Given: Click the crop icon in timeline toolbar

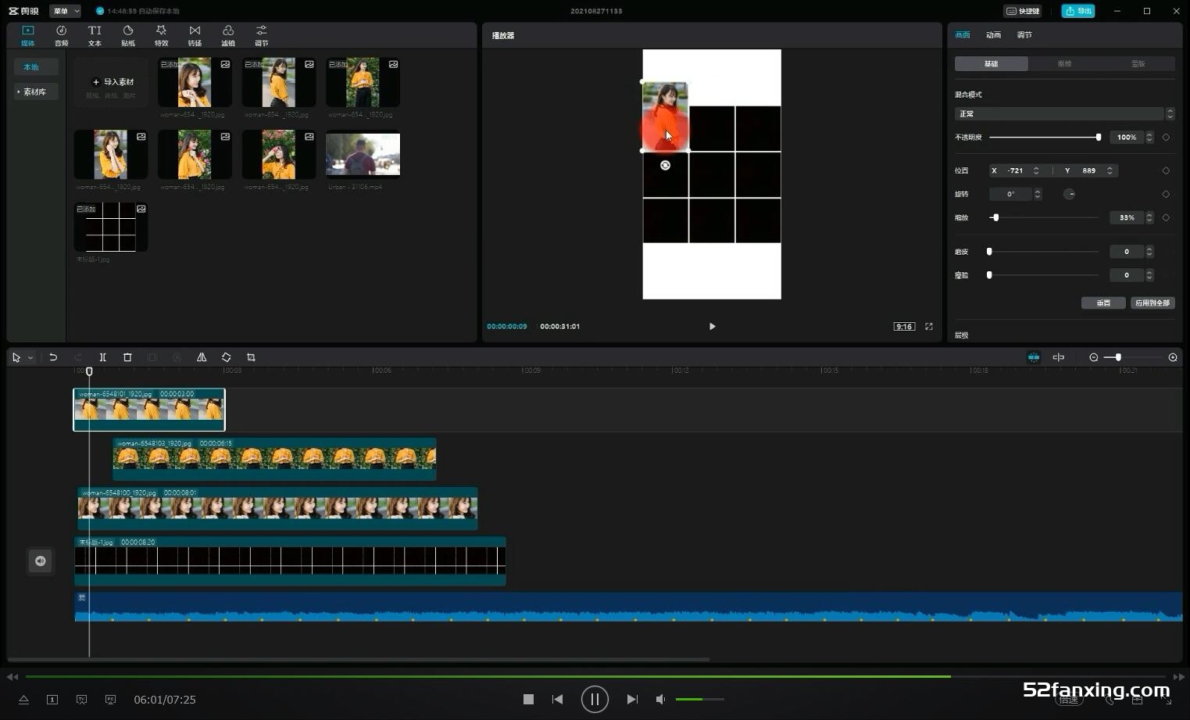Looking at the screenshot, I should (x=251, y=357).
